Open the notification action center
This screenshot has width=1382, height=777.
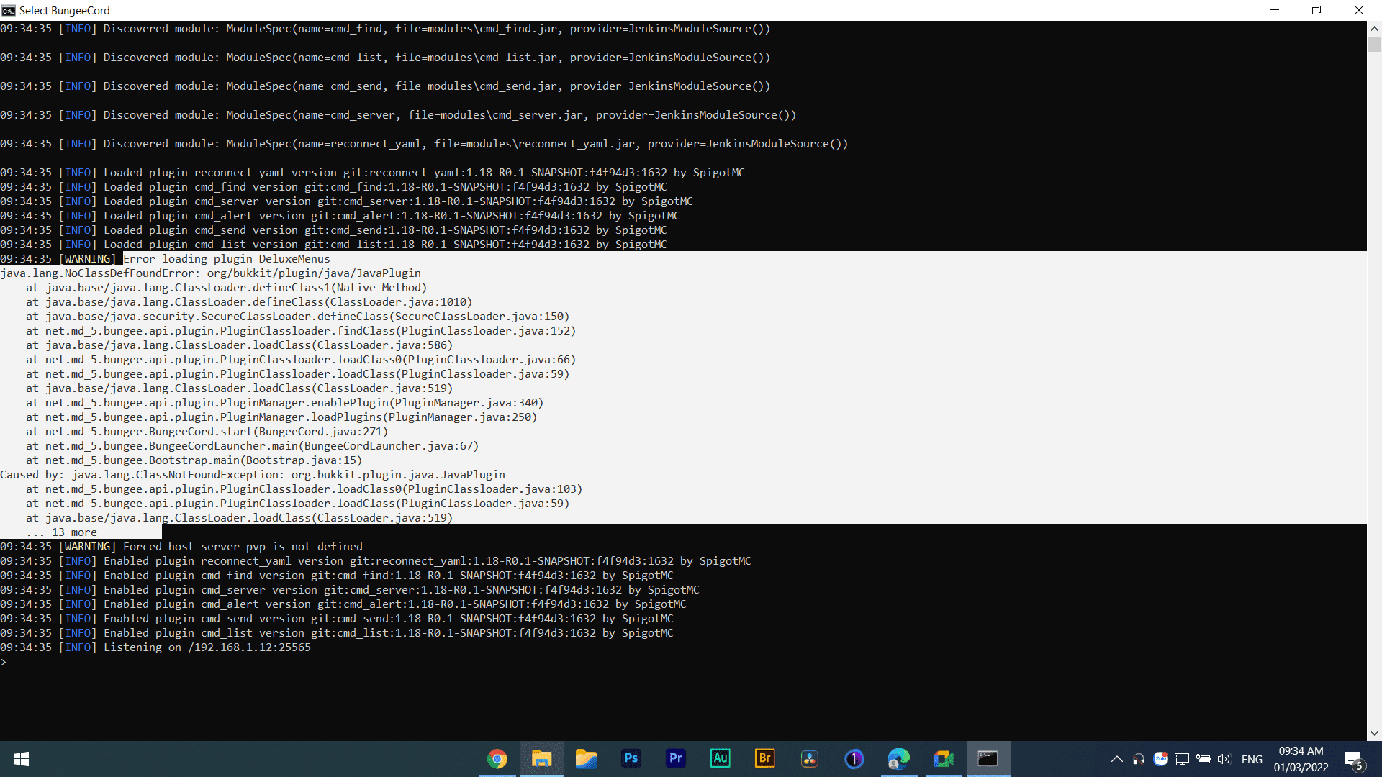click(x=1353, y=759)
